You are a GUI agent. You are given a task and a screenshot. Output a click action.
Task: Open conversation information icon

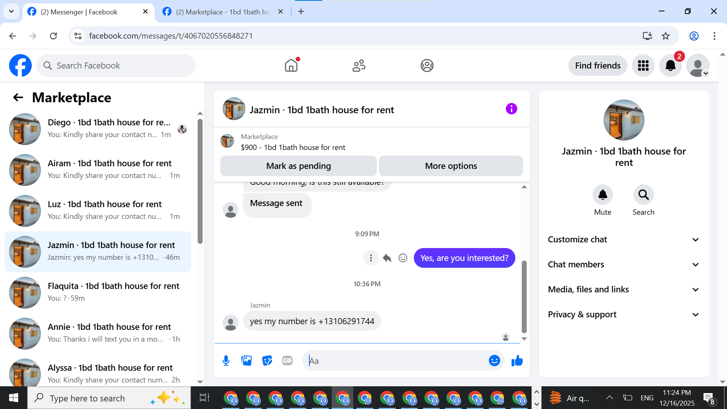(x=511, y=109)
